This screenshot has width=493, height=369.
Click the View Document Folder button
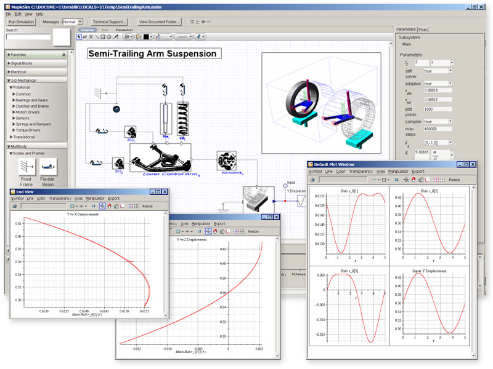(159, 22)
